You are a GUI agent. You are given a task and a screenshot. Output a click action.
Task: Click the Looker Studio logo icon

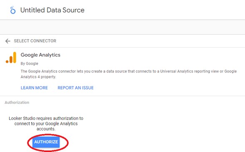12,10
